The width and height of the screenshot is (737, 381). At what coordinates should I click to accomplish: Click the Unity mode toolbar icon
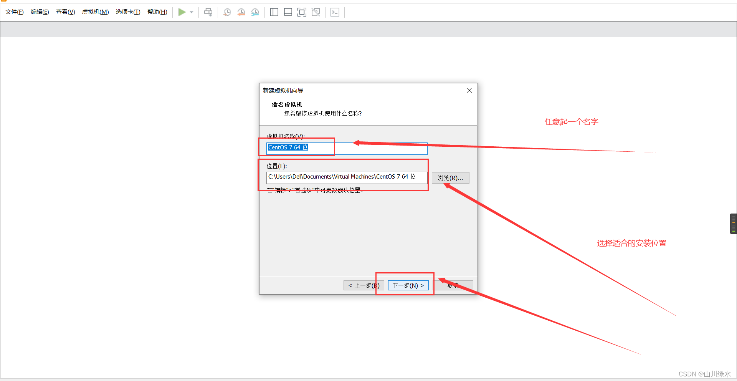tap(316, 12)
